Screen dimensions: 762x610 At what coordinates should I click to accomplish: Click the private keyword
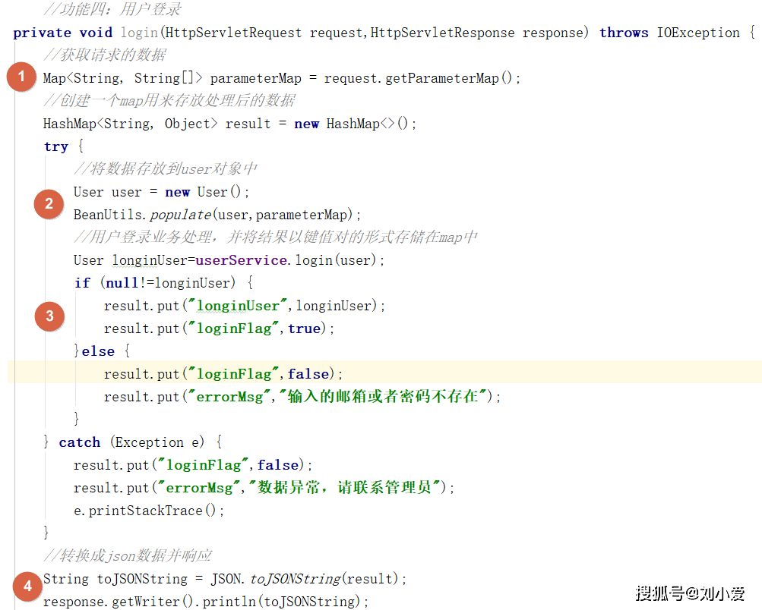[42, 33]
